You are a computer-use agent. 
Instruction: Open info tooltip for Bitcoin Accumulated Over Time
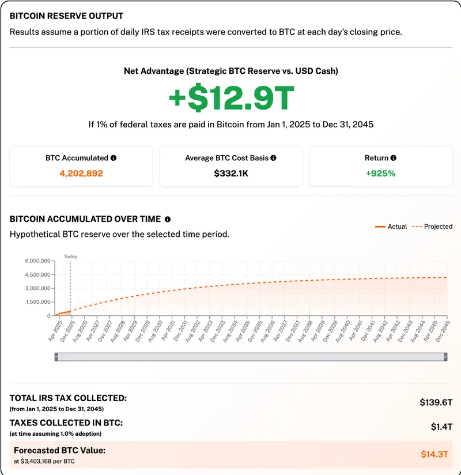[168, 220]
